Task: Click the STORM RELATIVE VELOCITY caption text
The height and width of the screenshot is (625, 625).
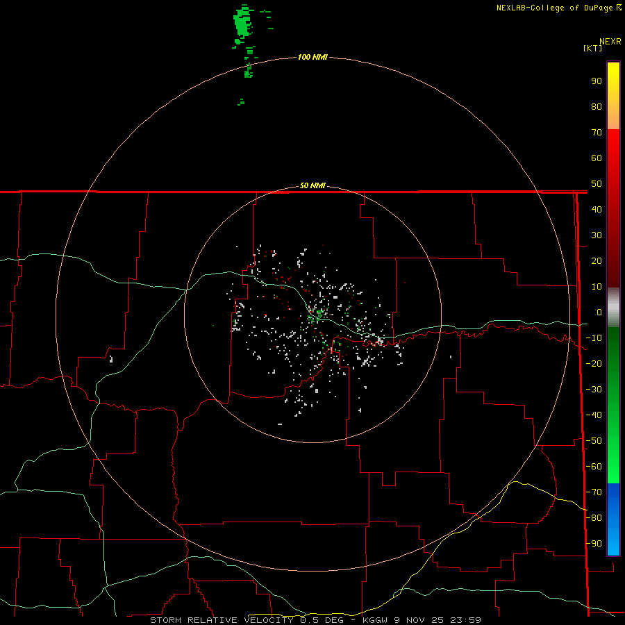Action: [222, 620]
